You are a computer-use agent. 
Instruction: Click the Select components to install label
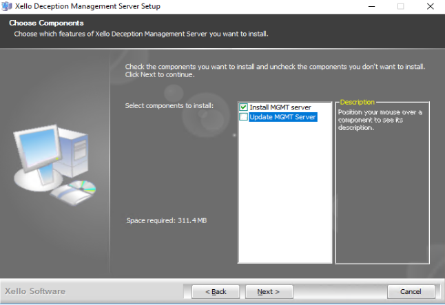pyautogui.click(x=169, y=106)
